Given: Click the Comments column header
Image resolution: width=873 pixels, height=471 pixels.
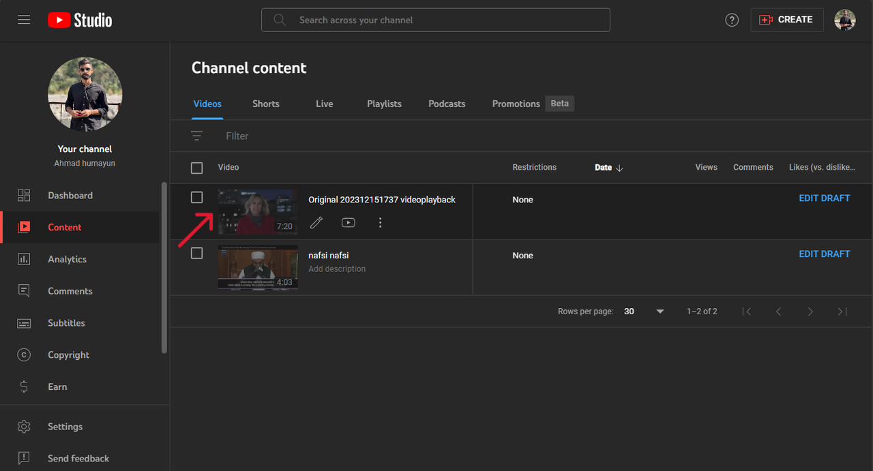Looking at the screenshot, I should coord(753,168).
